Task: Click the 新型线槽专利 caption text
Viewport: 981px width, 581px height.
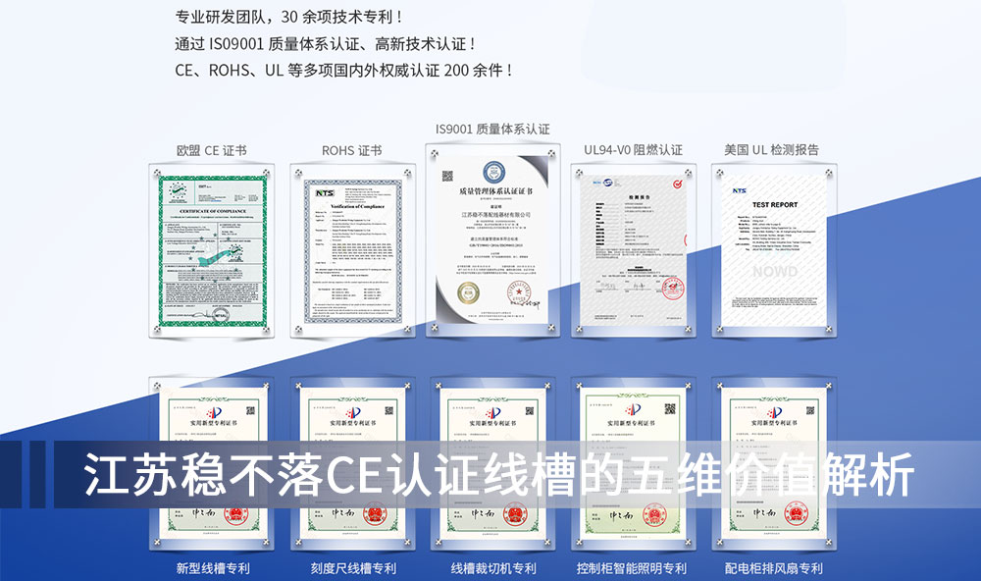Action: point(213,568)
